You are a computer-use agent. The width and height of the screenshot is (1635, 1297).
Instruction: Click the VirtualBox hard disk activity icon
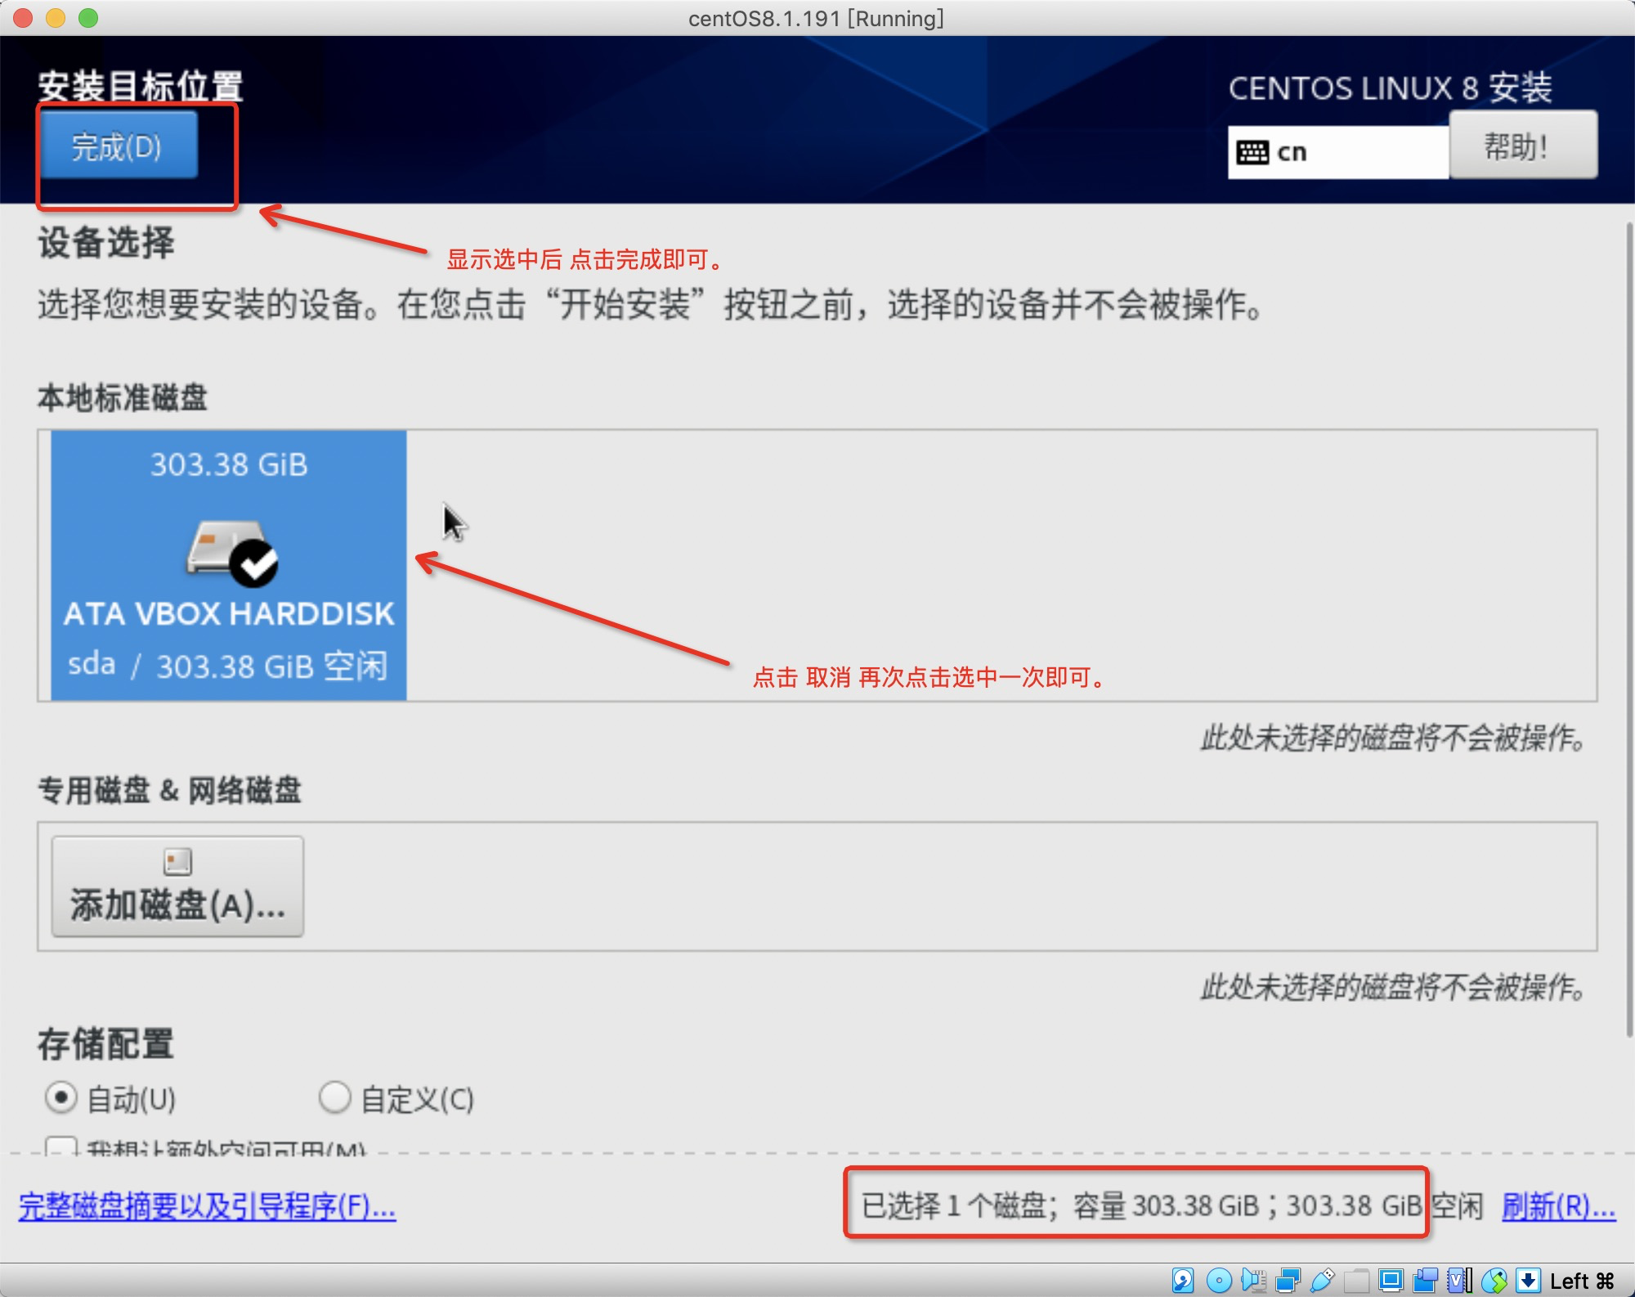(1183, 1280)
